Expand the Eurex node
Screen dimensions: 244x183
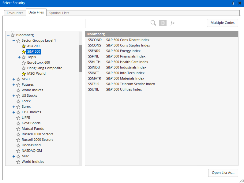[14, 107]
